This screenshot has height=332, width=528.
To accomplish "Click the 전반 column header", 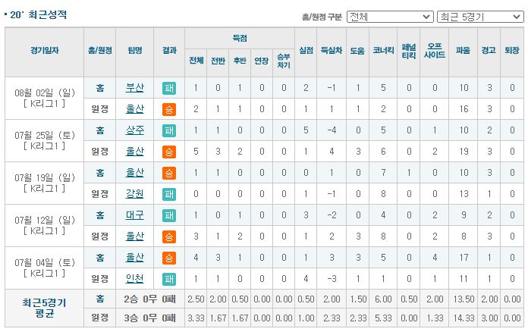I will tap(218, 61).
